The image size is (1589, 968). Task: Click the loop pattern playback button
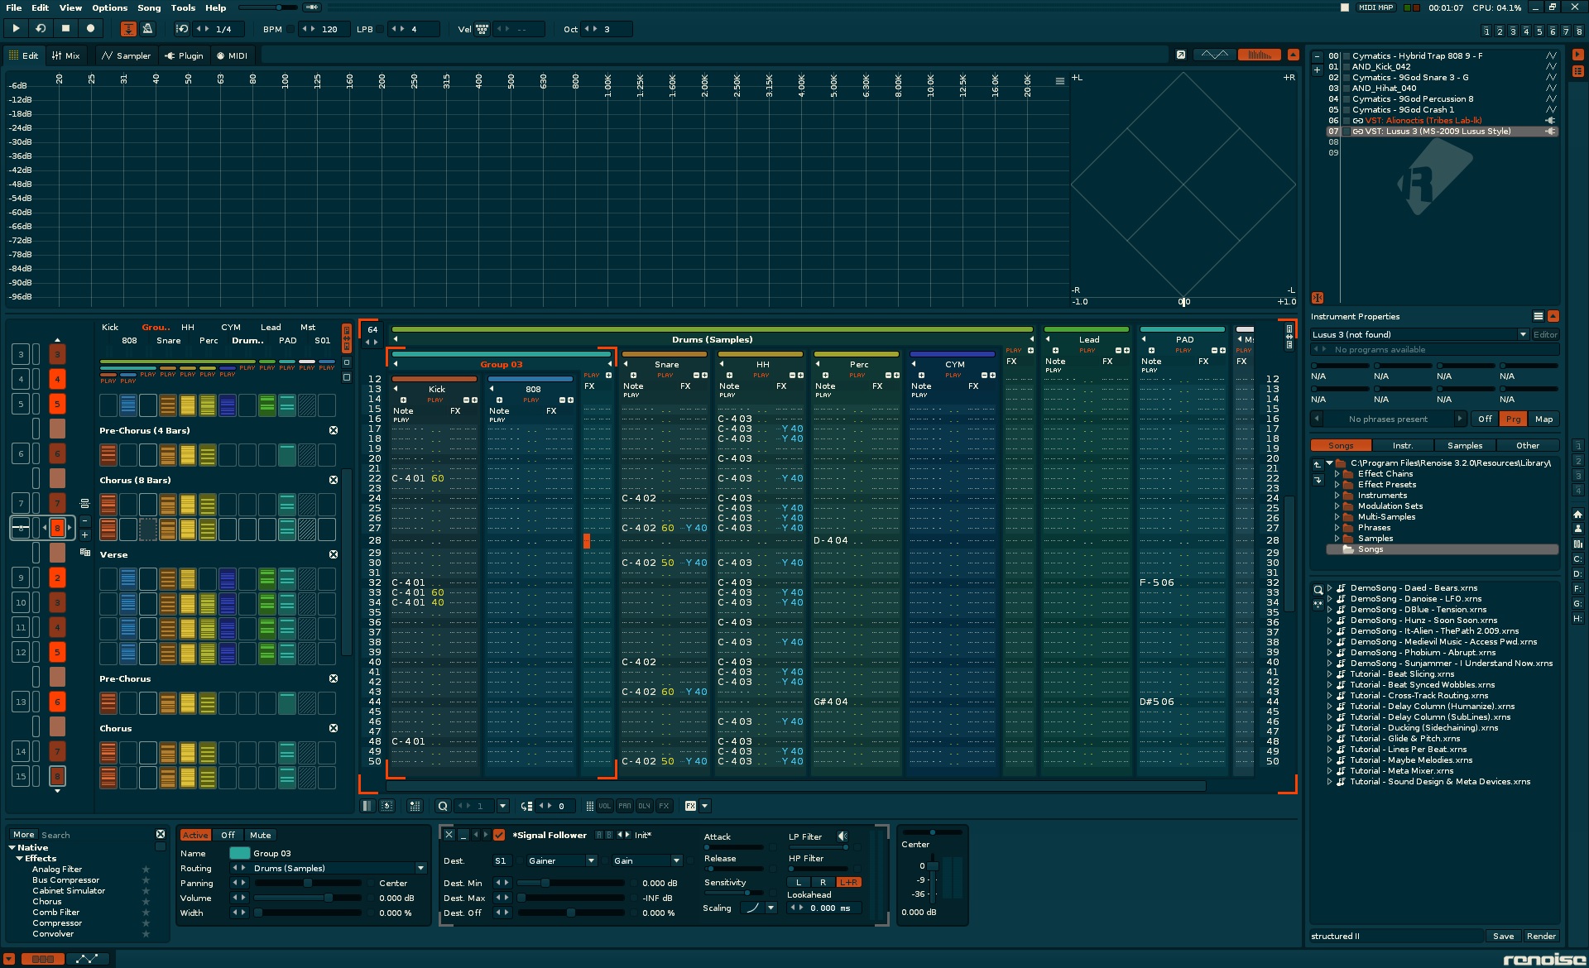click(x=41, y=28)
